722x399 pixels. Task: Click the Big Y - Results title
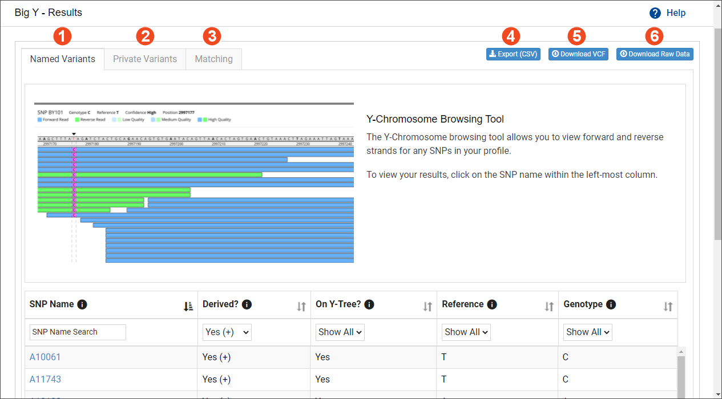click(49, 13)
